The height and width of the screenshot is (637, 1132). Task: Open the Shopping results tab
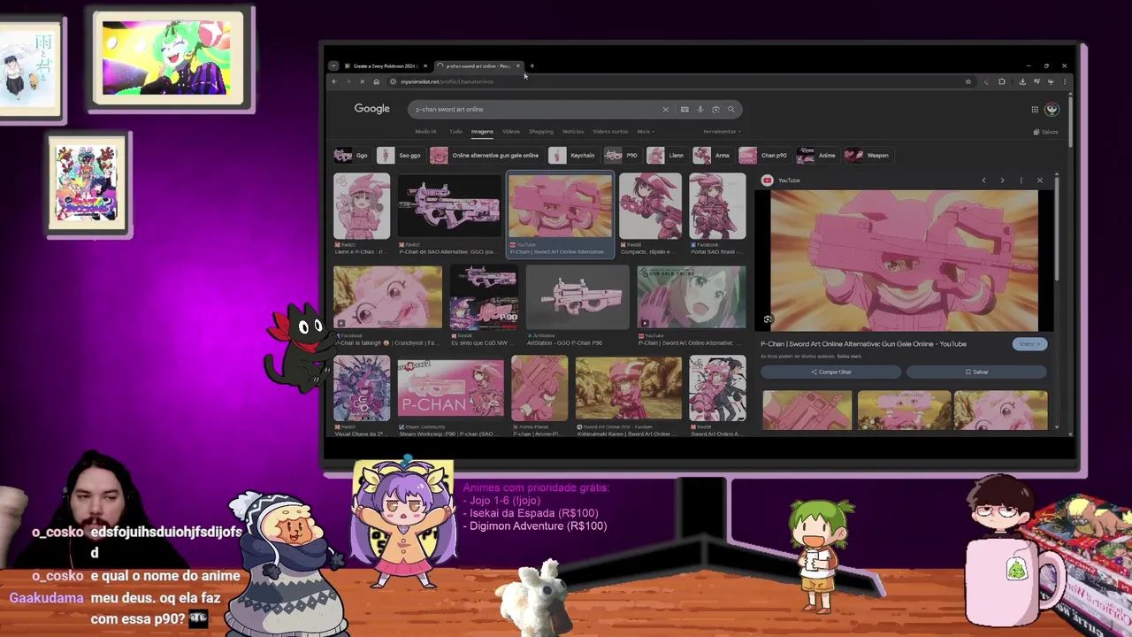541,132
